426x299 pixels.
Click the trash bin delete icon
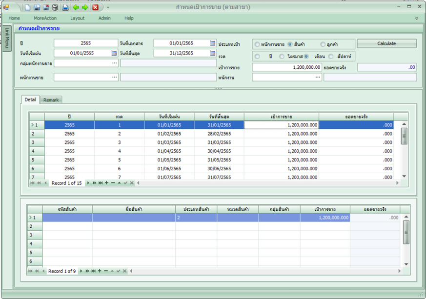(55, 7)
